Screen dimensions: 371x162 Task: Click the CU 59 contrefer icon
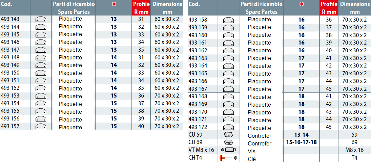(229, 135)
